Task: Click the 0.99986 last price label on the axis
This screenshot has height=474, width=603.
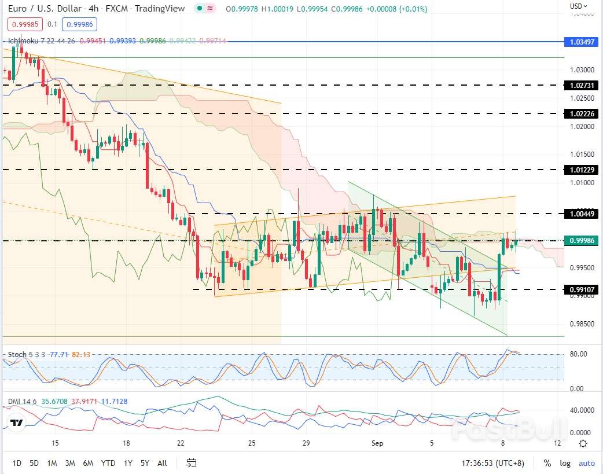Action: point(581,241)
